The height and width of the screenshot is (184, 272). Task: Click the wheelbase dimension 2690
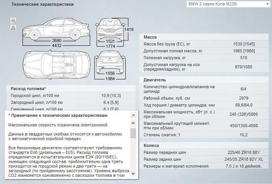[57, 40]
